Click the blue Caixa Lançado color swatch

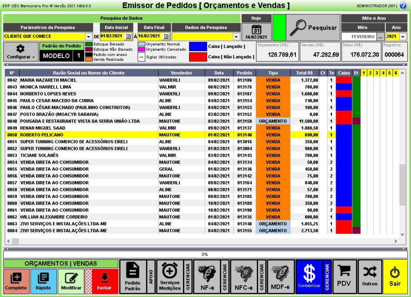[x=197, y=46]
